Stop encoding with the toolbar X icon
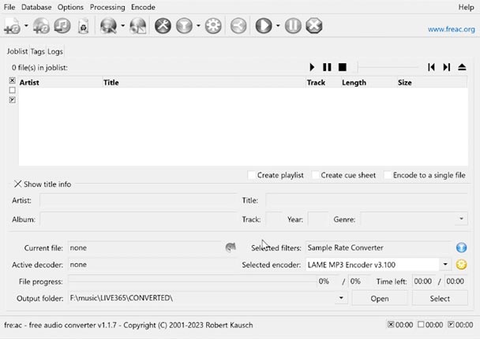480x339 pixels. pyautogui.click(x=313, y=27)
